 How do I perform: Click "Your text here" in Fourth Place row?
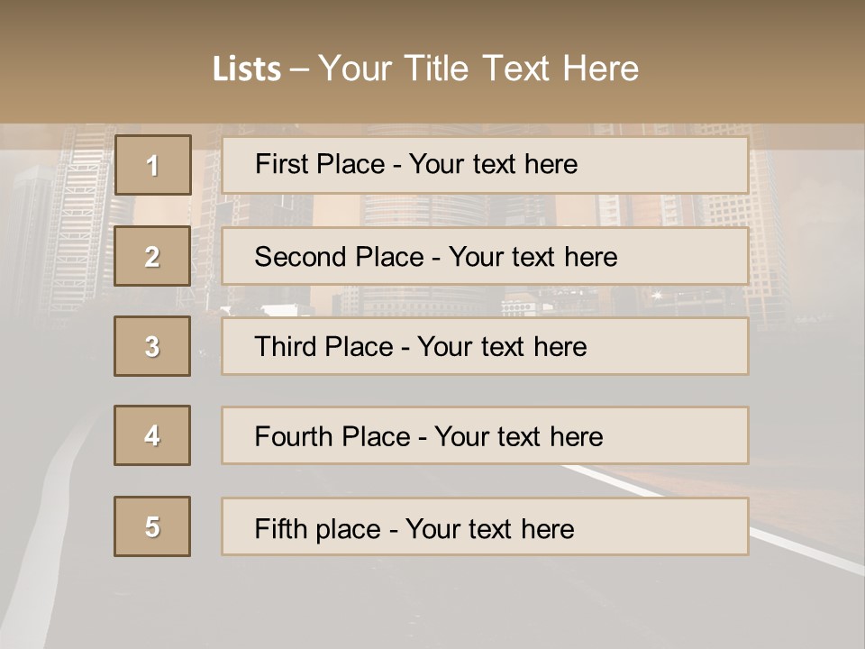click(518, 437)
